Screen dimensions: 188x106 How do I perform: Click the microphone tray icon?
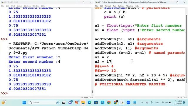(x=152, y=102)
